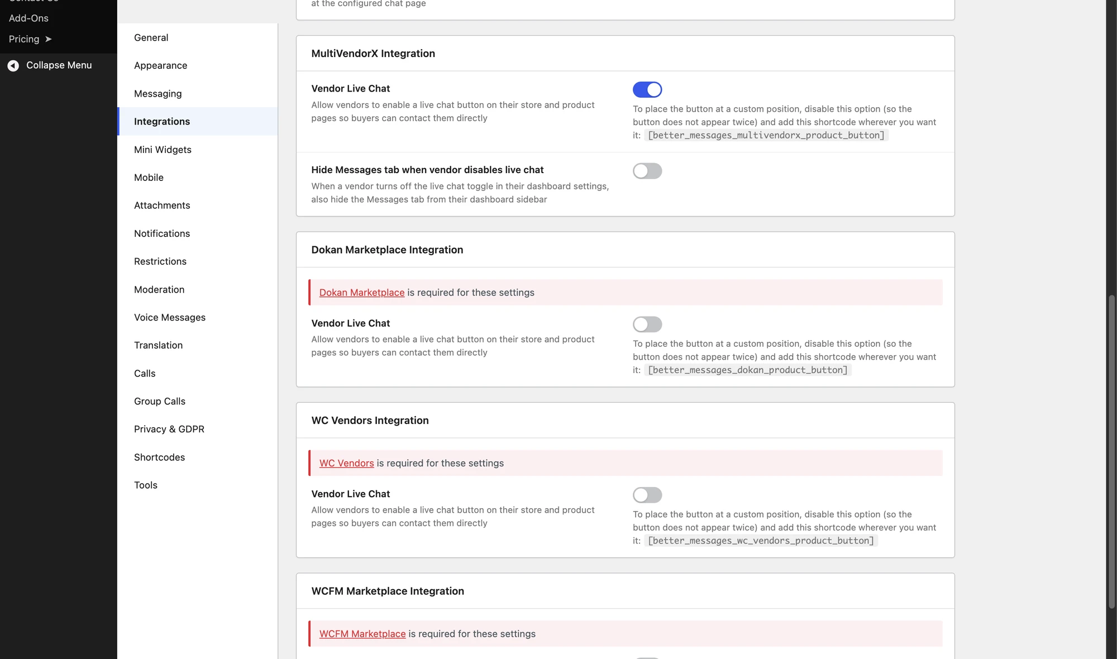This screenshot has height=659, width=1117.
Task: Open the Calls settings tab
Action: pos(197,373)
